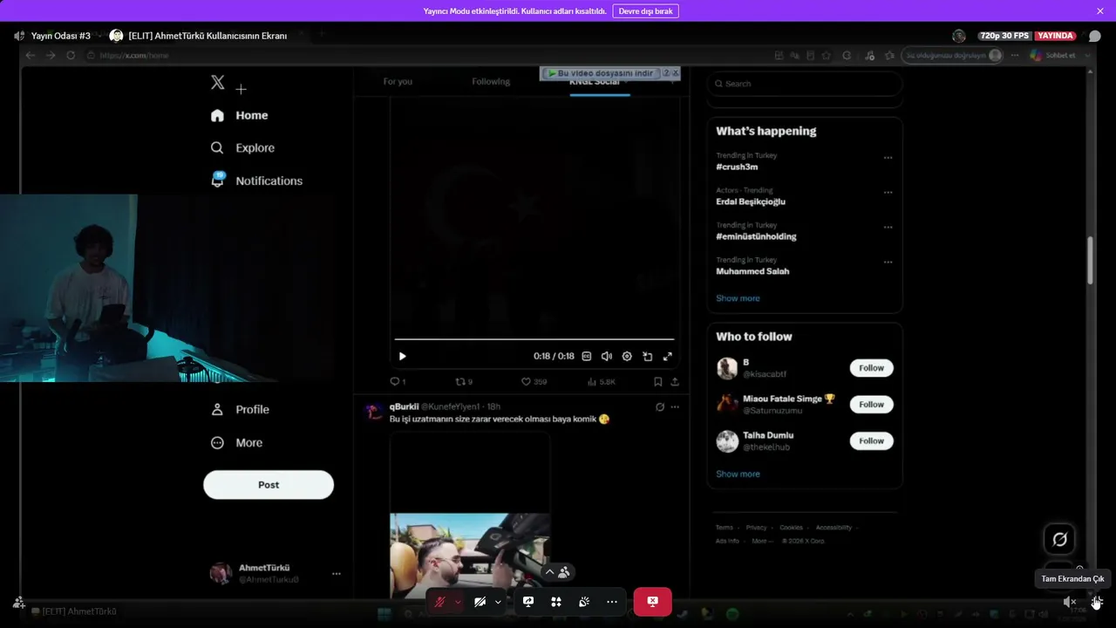Open the Erdal Beşikçioğlu trending topic
Viewport: 1116px width, 628px height.
(751, 201)
